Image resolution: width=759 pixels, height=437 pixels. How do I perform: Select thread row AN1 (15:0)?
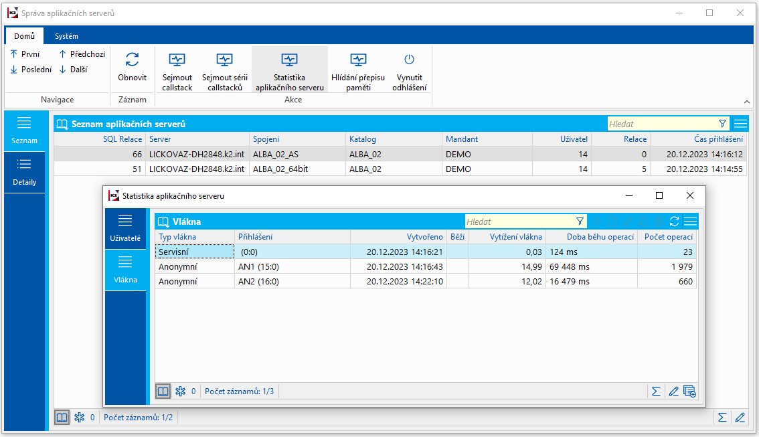pyautogui.click(x=426, y=266)
